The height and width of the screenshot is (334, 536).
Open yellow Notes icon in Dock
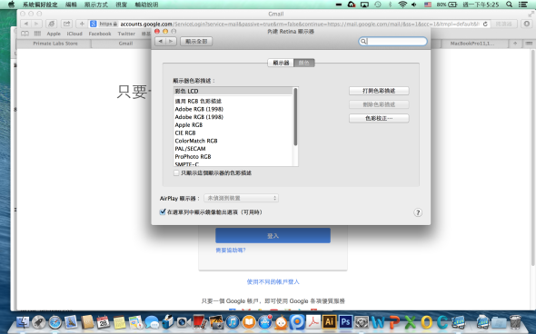(x=119, y=322)
